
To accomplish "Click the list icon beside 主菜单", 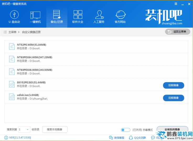I will pyautogui.click(x=5, y=32).
